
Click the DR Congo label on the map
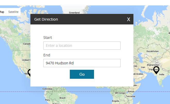pos(120,93)
